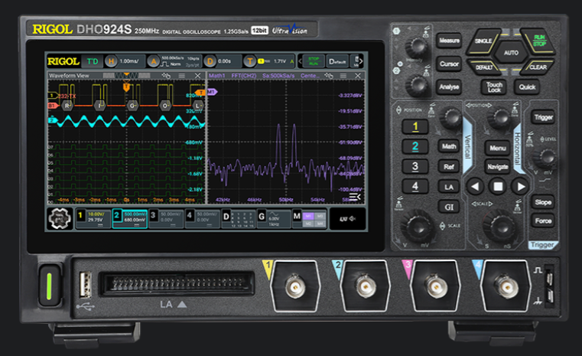Viewport: 582px width, 356px height.
Task: Open channel 2 label showing 500.00mV/
Action: pyautogui.click(x=129, y=218)
